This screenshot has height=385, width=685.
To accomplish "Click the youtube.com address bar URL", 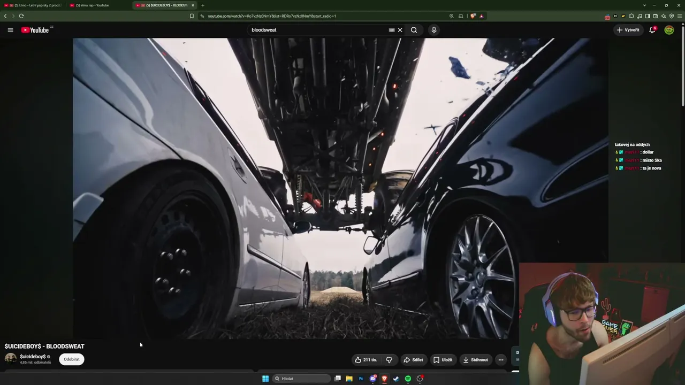I will pos(272,16).
